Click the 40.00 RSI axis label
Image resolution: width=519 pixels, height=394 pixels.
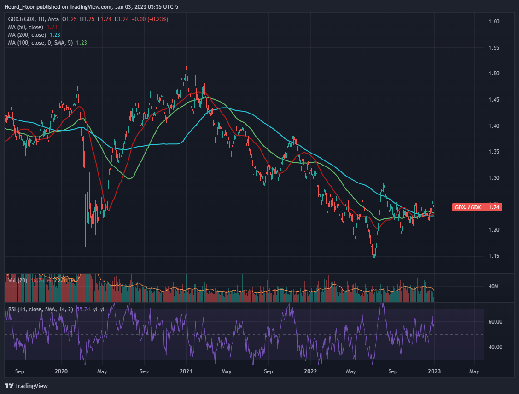click(x=495, y=347)
